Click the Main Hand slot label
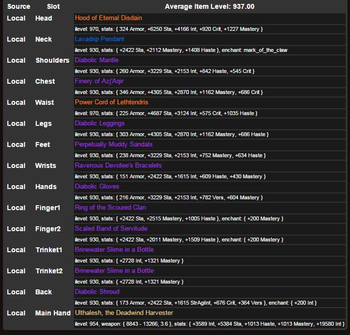This screenshot has height=335, width=350. (53, 313)
